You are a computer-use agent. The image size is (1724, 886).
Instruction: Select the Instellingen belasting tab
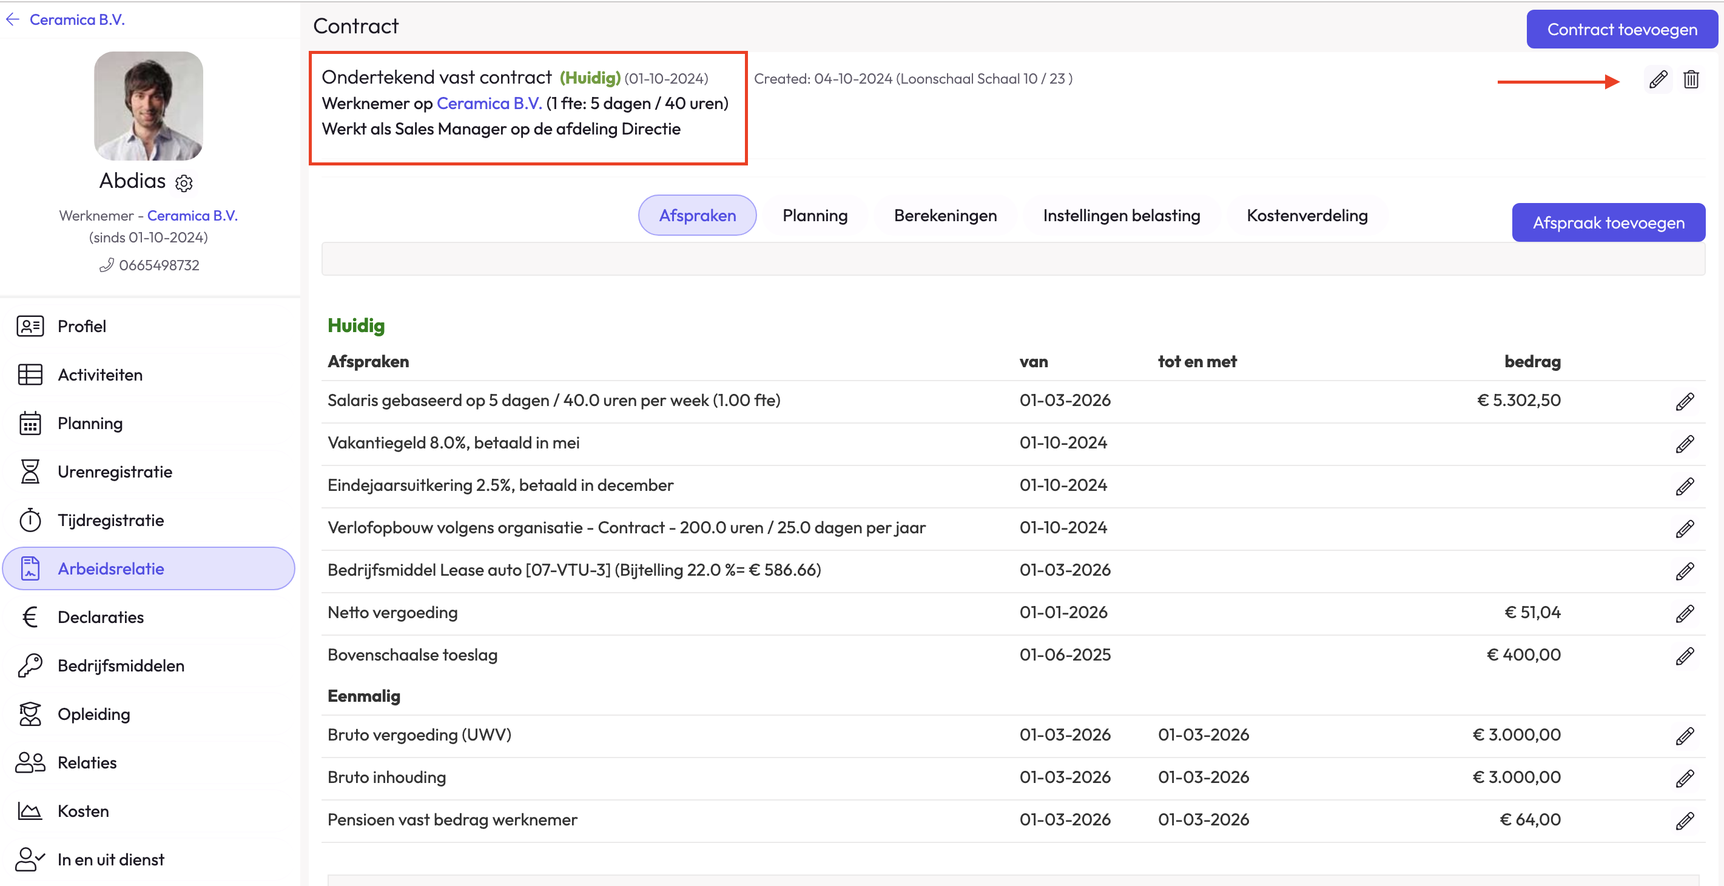(x=1121, y=215)
